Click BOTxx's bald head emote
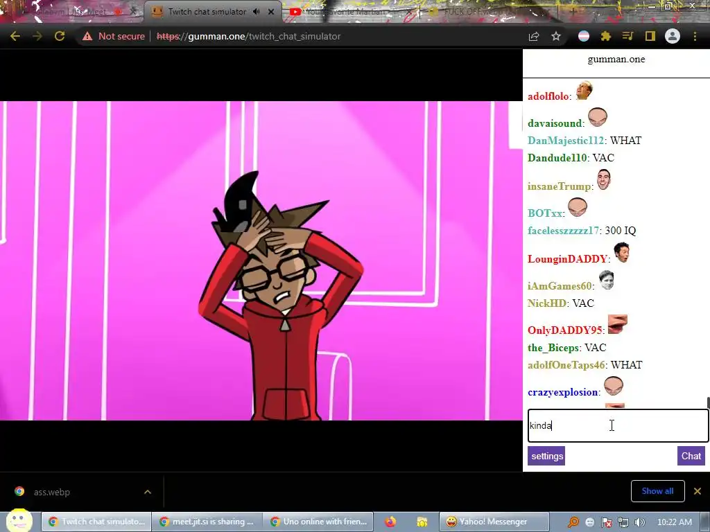Image resolution: width=710 pixels, height=532 pixels. pos(578,207)
